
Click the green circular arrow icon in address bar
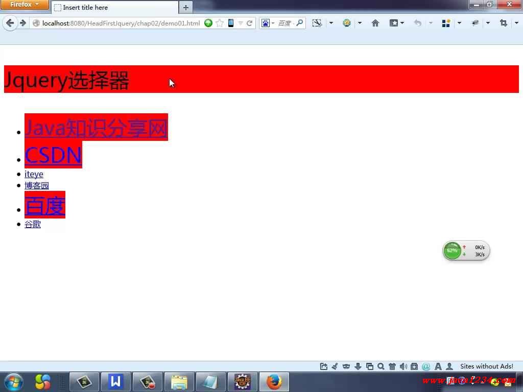[208, 23]
